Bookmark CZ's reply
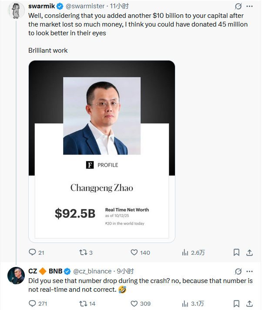This screenshot has height=310, width=262. [236, 303]
